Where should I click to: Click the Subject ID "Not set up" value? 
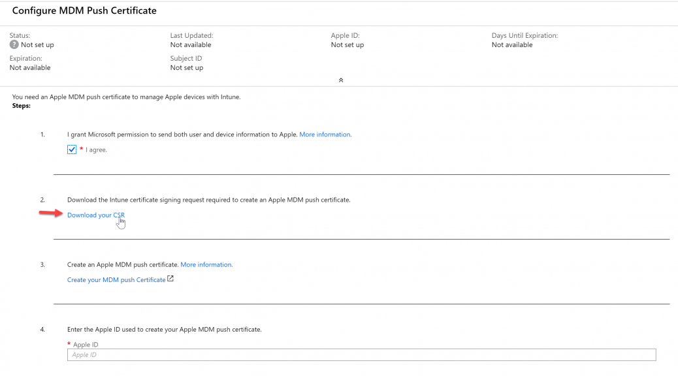(186, 67)
